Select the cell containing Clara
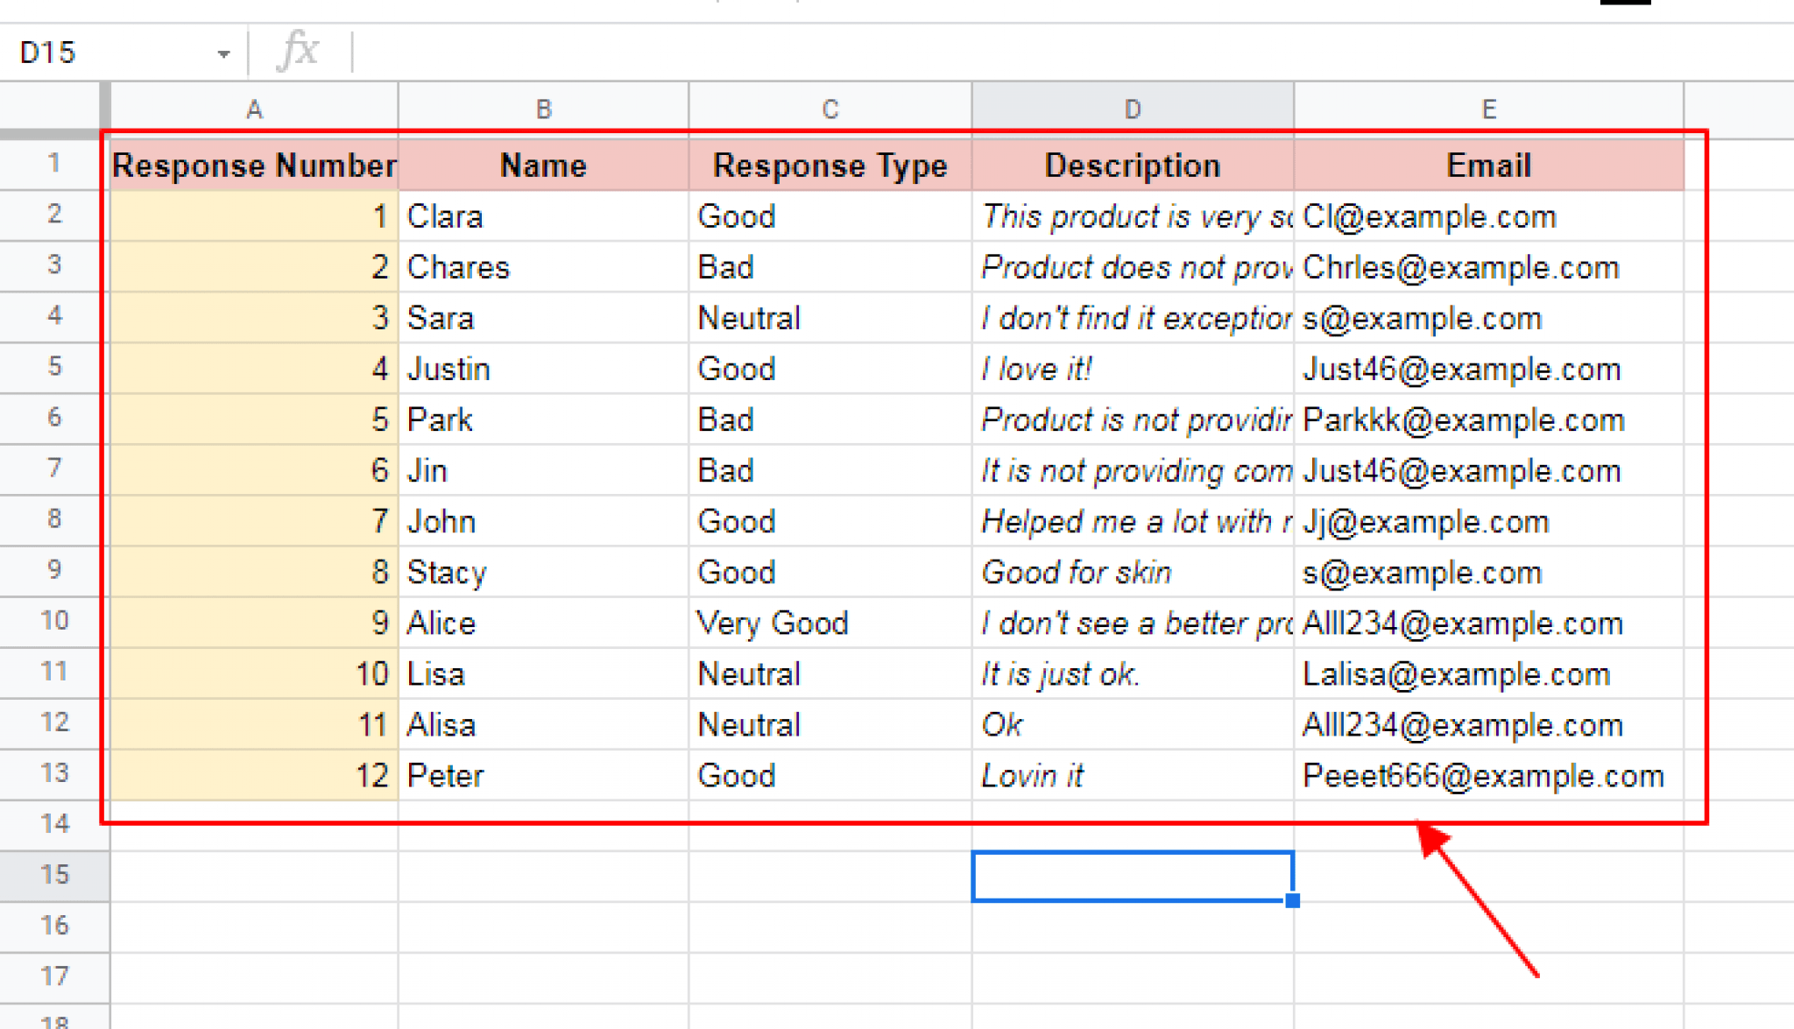The height and width of the screenshot is (1029, 1794). click(x=542, y=215)
